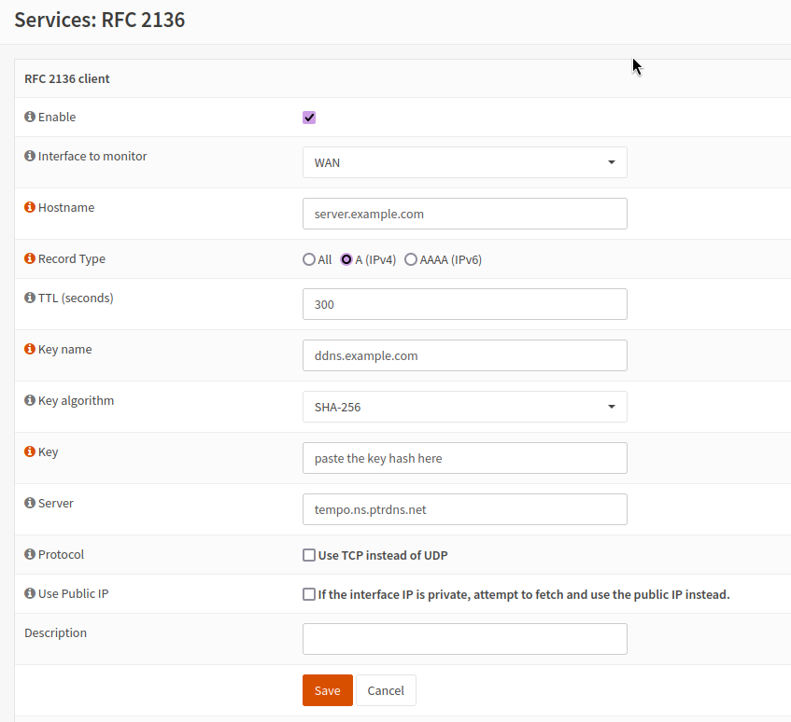Screen dimensions: 791x722
Task: Click the orange info icon beside Hostname
Action: [30, 207]
